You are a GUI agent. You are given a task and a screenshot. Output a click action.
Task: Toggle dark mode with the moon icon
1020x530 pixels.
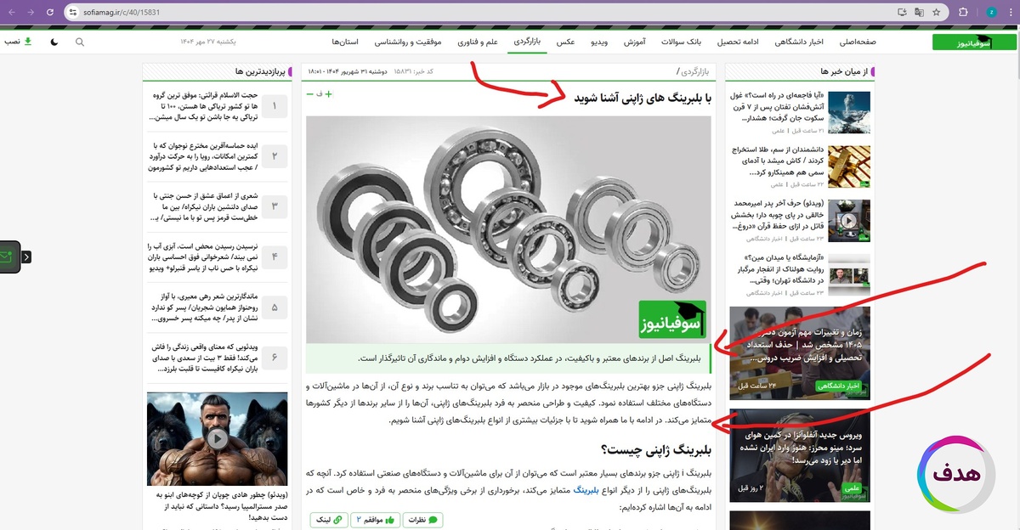pyautogui.click(x=53, y=41)
